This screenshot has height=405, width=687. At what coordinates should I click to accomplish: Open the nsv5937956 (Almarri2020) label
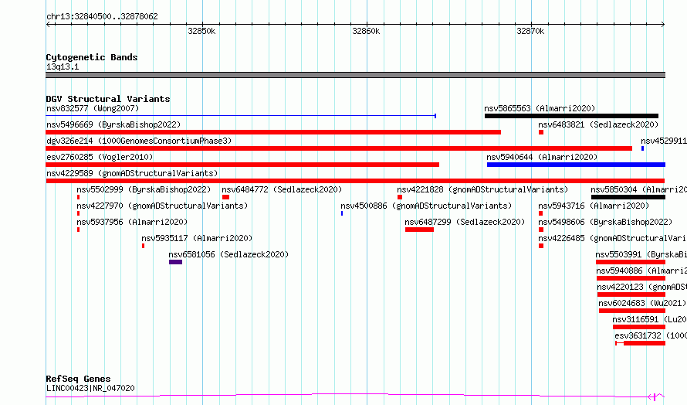tap(132, 222)
